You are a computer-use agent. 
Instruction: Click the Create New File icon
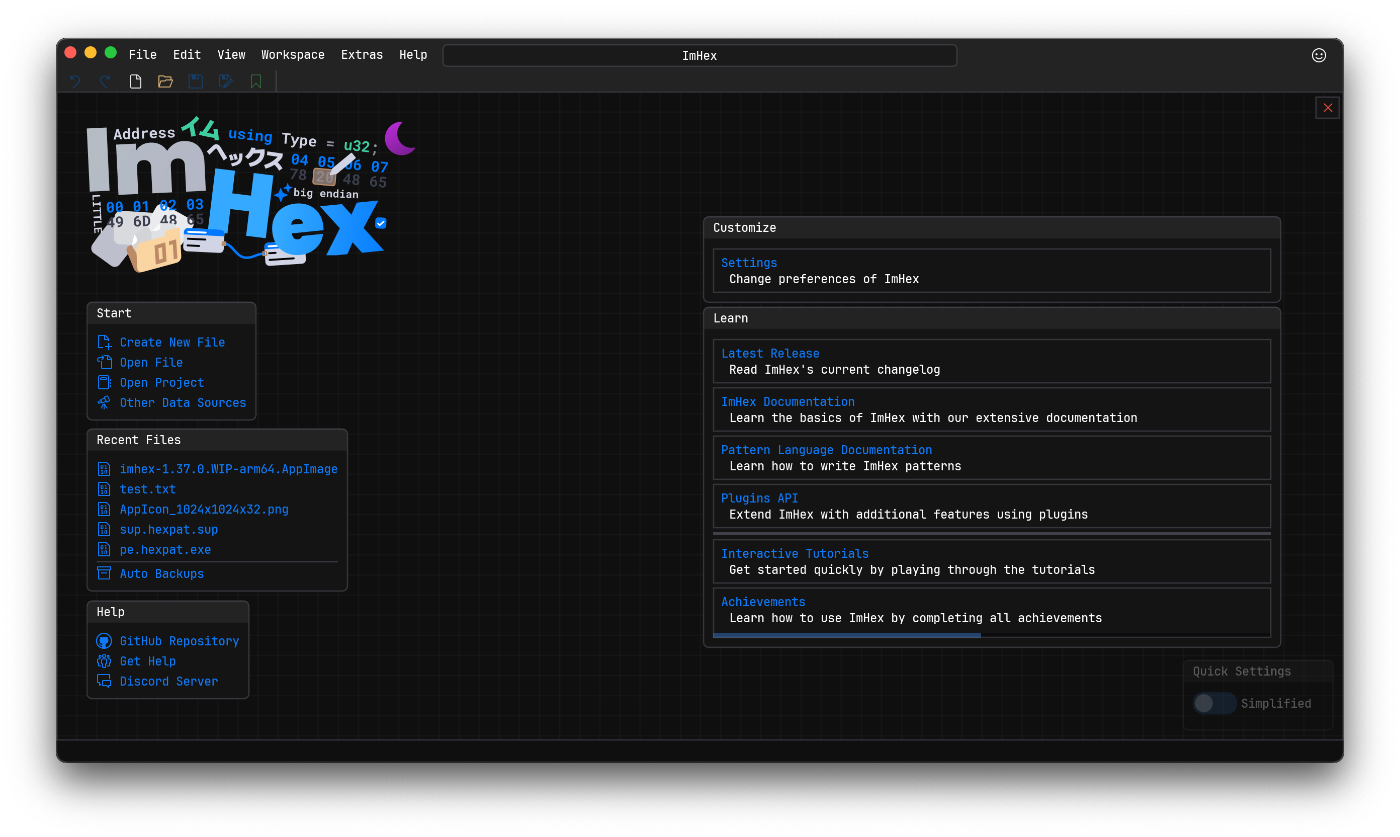pos(104,343)
